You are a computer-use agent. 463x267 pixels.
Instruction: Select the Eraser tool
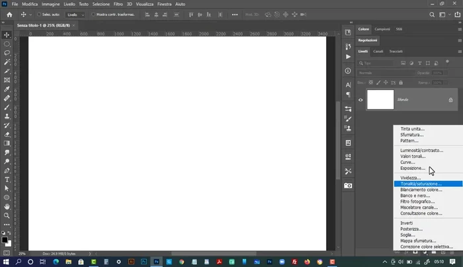[x=7, y=133]
